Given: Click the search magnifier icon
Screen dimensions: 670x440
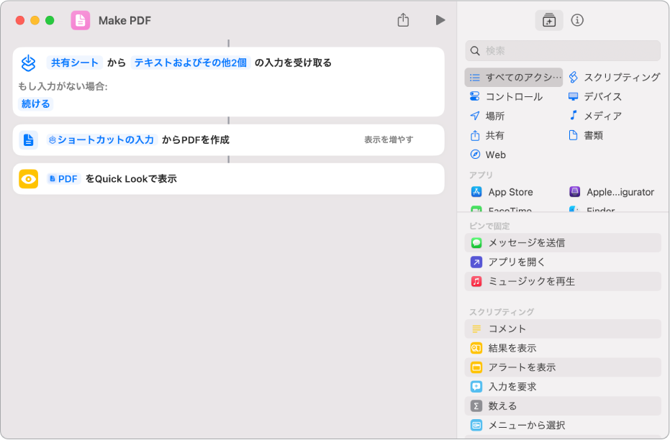Looking at the screenshot, I should click(x=475, y=51).
